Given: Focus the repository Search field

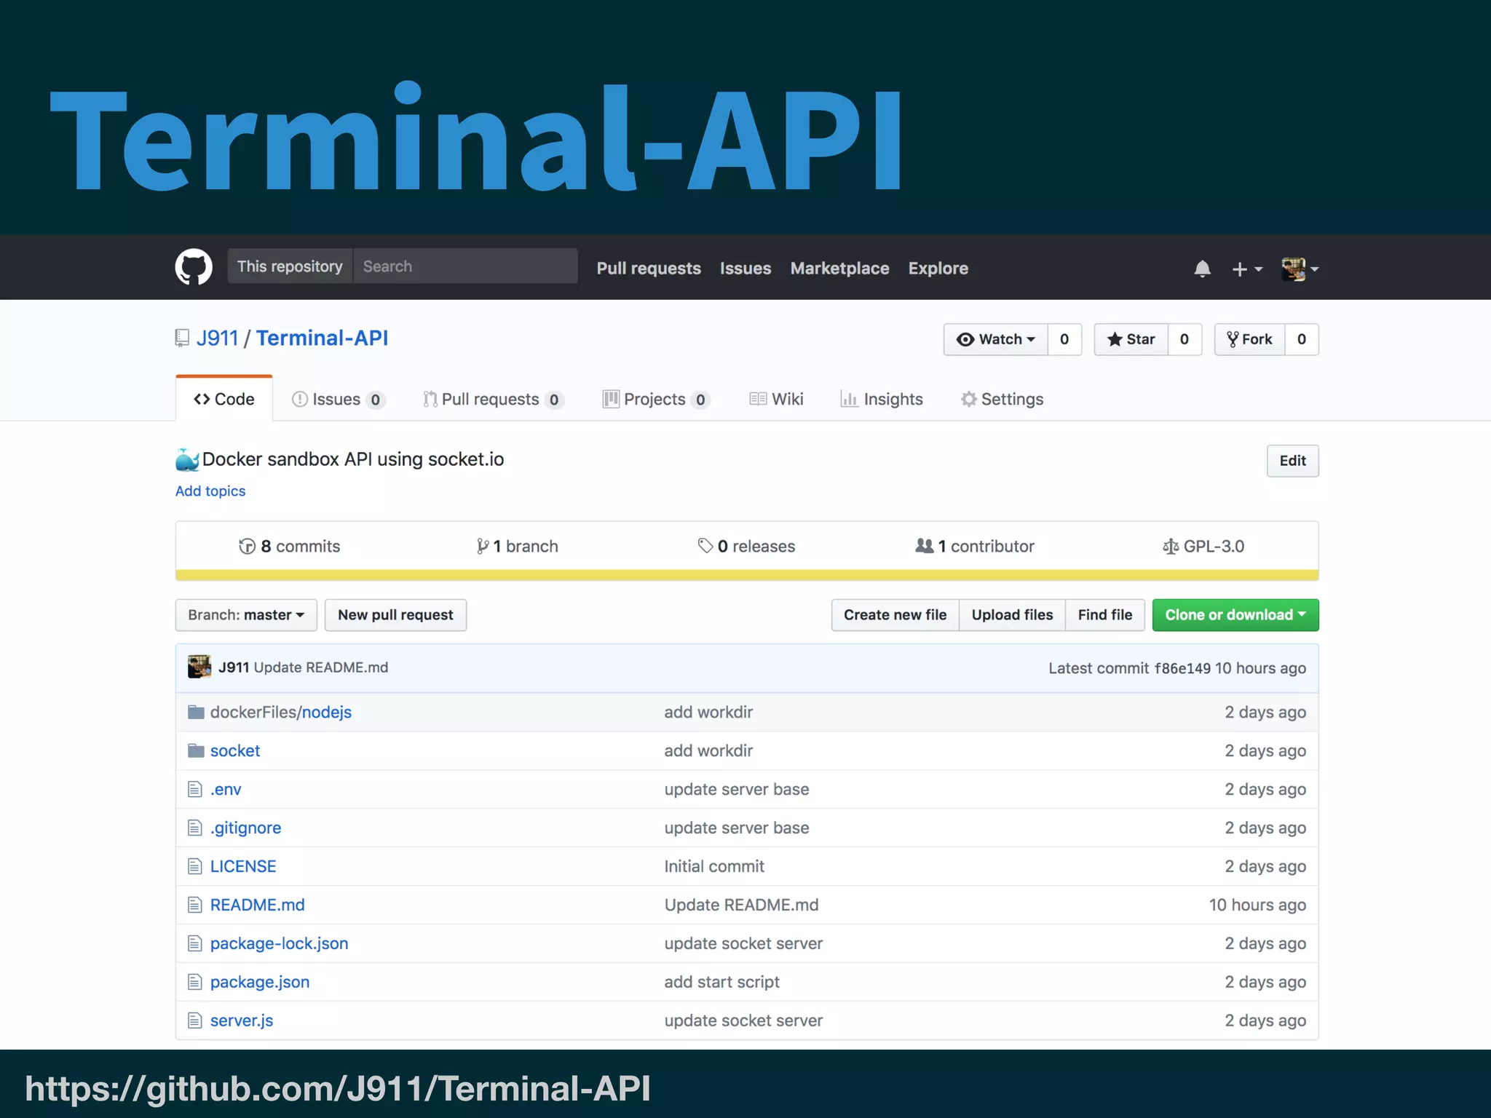Looking at the screenshot, I should 466,266.
